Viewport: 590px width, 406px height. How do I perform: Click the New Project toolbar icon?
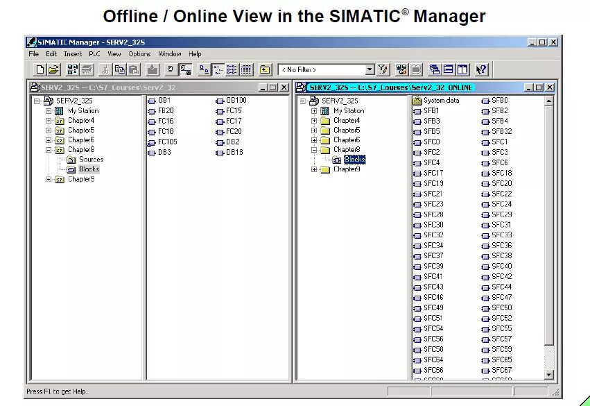[40, 69]
